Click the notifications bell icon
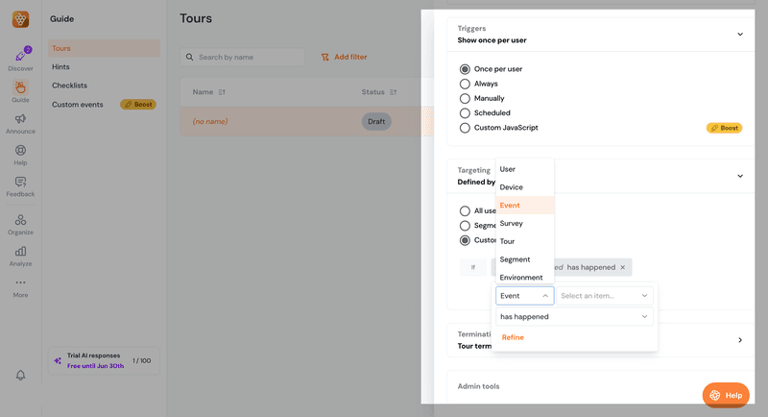The width and height of the screenshot is (768, 417). [20, 375]
